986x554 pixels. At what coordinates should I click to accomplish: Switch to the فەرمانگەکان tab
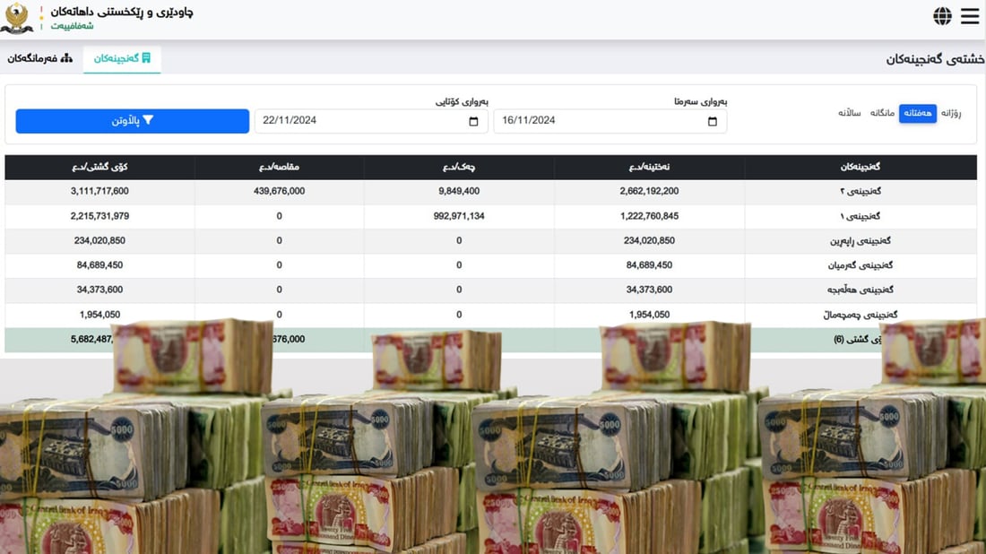coord(39,58)
